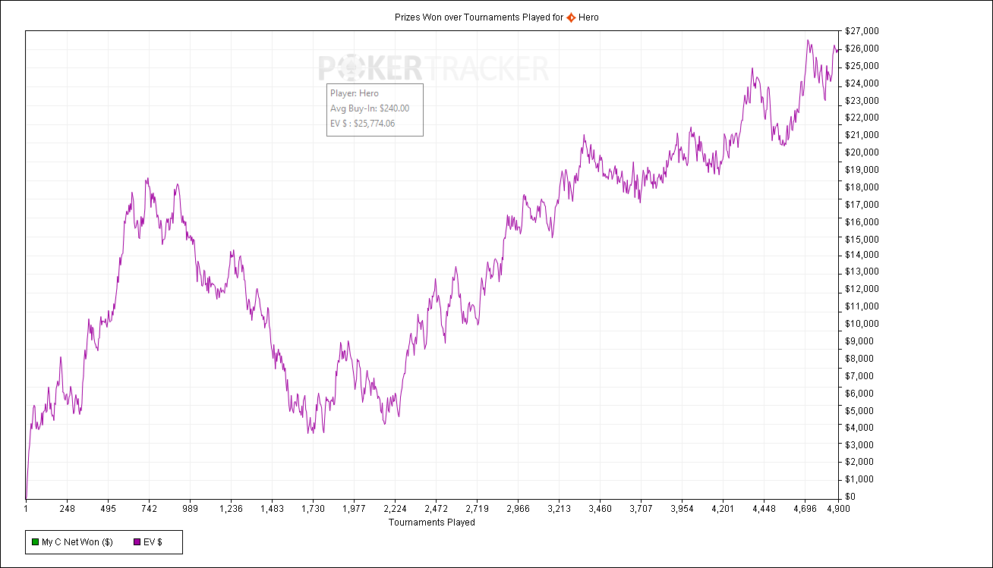
Task: Click the $2,000 y-axis label
Action: [859, 463]
